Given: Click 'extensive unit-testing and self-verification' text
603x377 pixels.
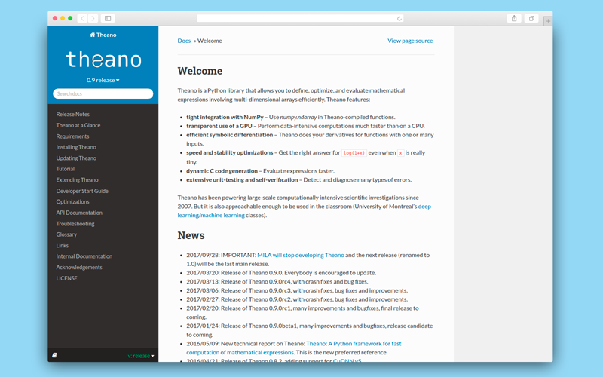Looking at the screenshot, I should tap(242, 179).
